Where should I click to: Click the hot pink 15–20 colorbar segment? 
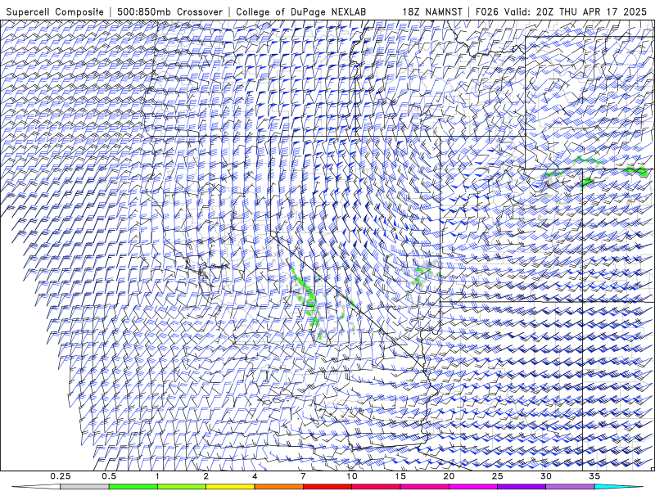coord(424,487)
